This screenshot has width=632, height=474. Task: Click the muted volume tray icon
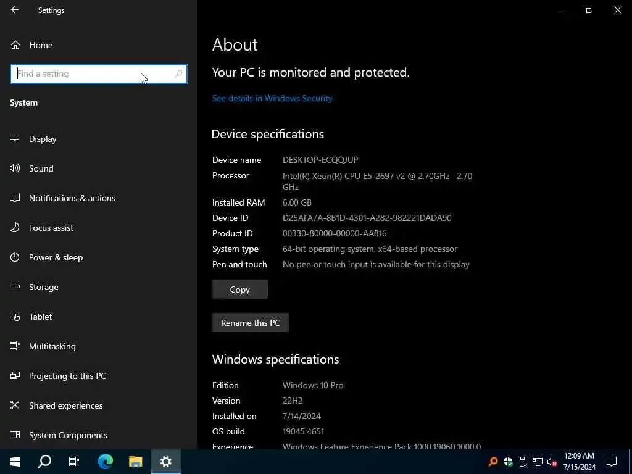(552, 462)
